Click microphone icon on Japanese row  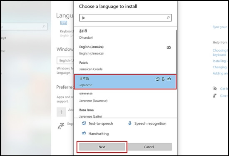(x=163, y=79)
